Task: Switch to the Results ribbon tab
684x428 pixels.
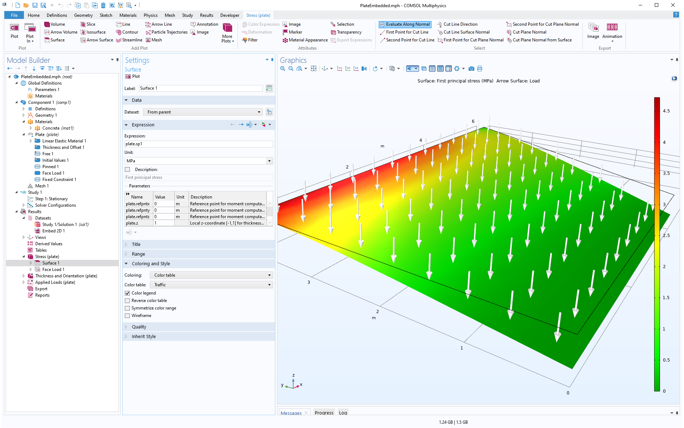Action: click(206, 15)
